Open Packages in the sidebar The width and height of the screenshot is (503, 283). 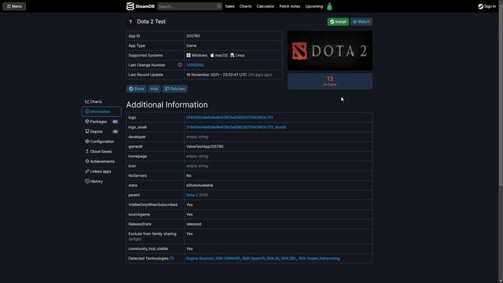[x=101, y=122]
